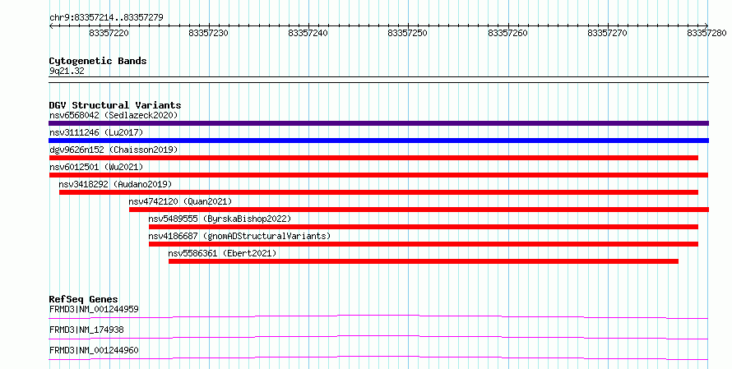This screenshot has height=369, width=732.
Task: Select the red nsv4186687 variant bar
Action: [424, 244]
